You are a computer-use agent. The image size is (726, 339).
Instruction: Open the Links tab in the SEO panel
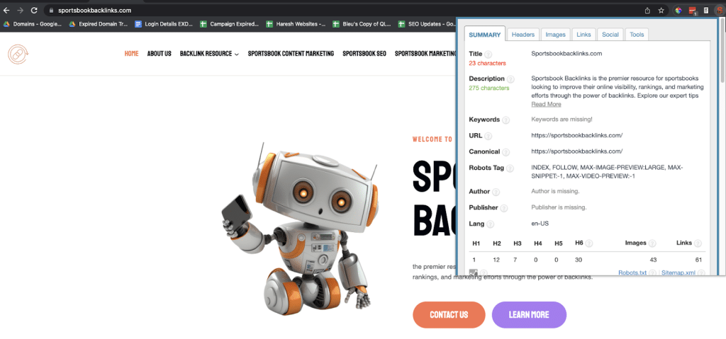(583, 35)
